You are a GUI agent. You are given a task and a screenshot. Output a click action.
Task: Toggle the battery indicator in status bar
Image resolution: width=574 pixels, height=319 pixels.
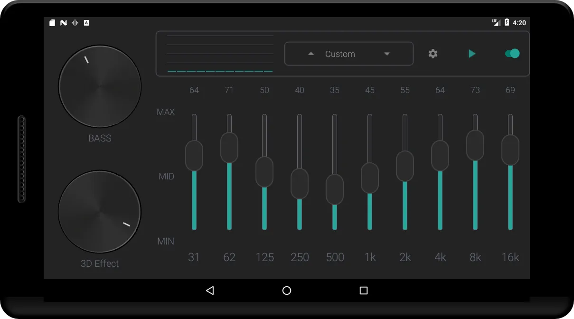508,22
